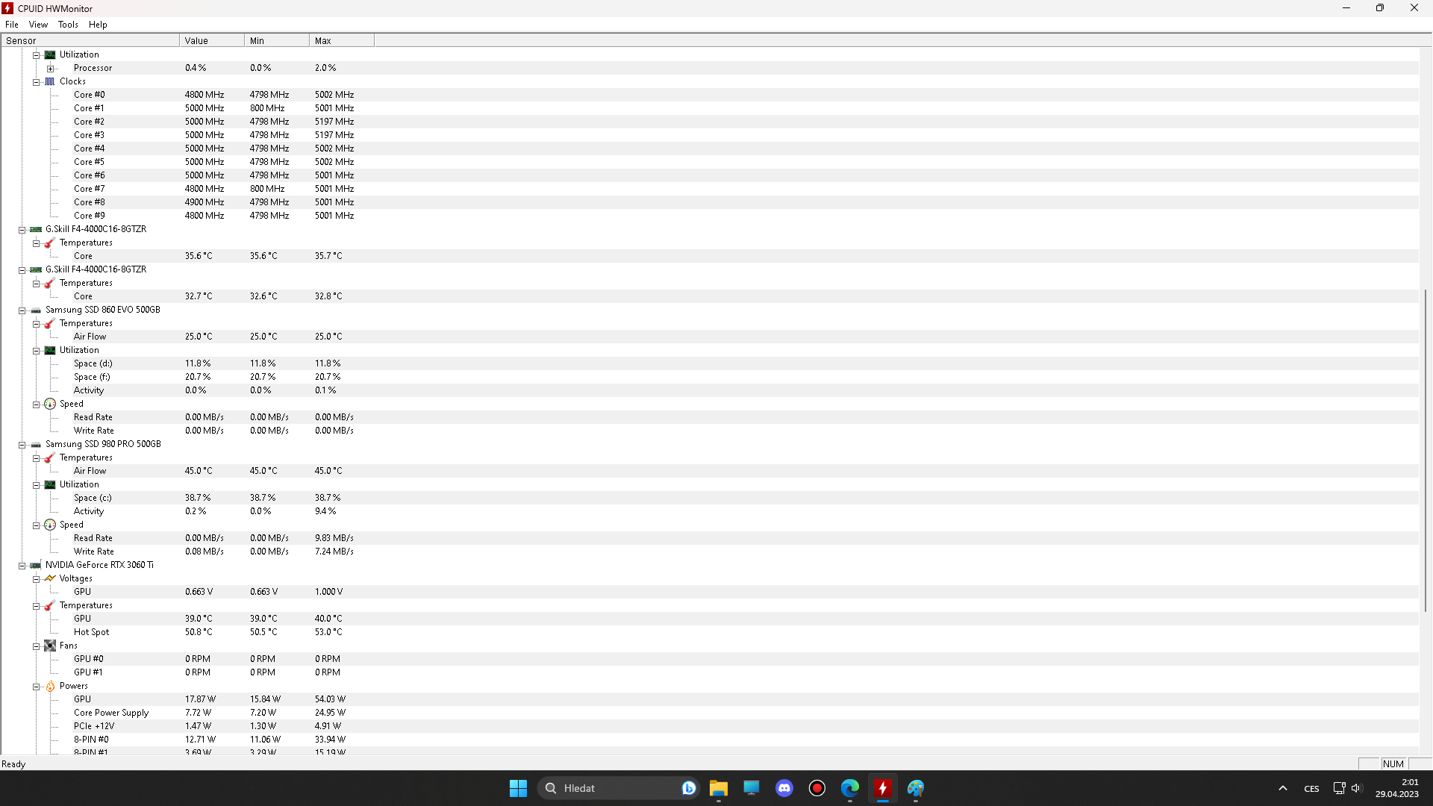Open the Tools menu
Viewport: 1433px width, 806px height.
68,25
